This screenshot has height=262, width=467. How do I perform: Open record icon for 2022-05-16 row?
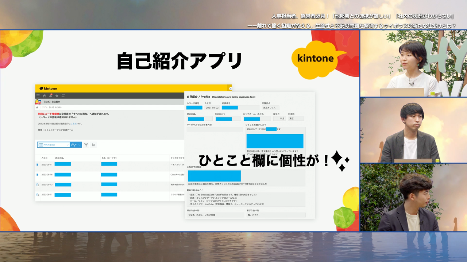pos(37,175)
